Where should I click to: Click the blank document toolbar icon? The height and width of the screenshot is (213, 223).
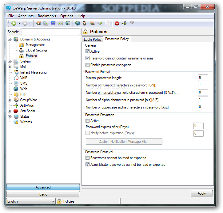click(x=107, y=23)
